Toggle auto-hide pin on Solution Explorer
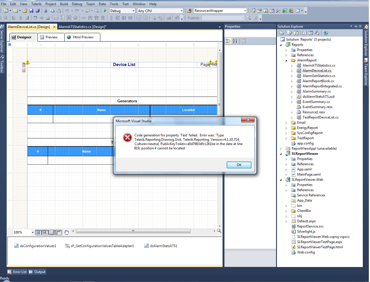370x282 pixels. (x=356, y=26)
